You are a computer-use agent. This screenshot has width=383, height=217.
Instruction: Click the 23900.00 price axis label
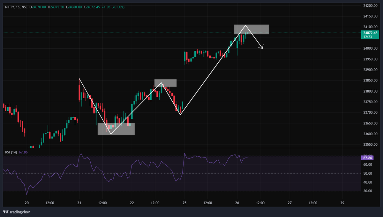(x=370, y=70)
